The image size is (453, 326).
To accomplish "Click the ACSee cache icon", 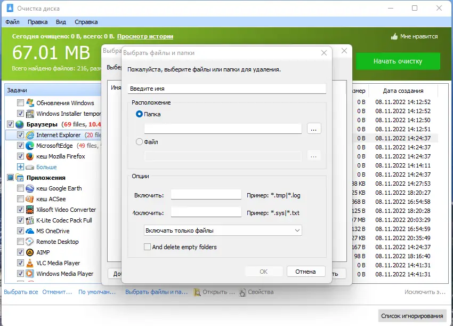I will click(x=30, y=199).
